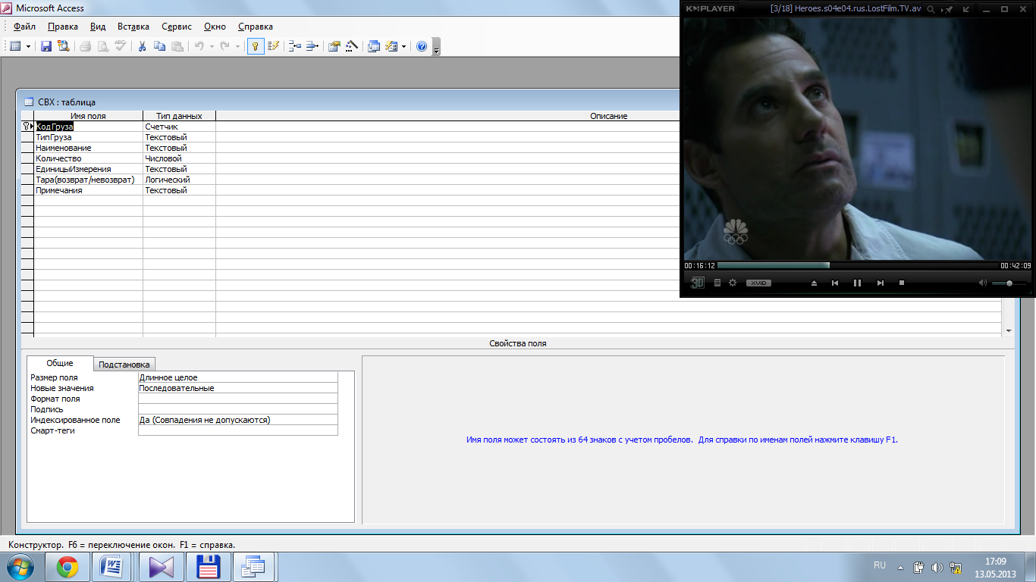This screenshot has height=582, width=1036.
Task: Click the Spelling ABC check icon
Action: coord(120,46)
